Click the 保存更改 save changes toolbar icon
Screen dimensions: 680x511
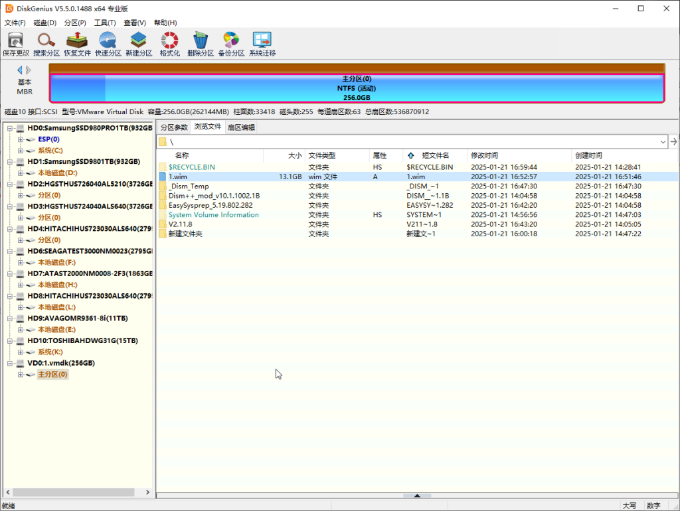click(x=16, y=44)
